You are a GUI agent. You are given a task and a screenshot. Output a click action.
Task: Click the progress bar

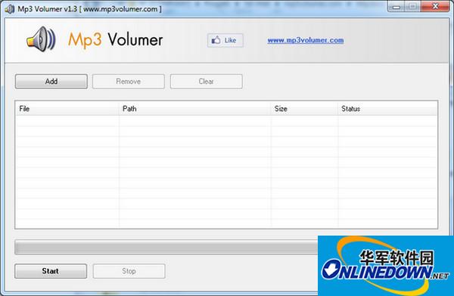point(166,247)
